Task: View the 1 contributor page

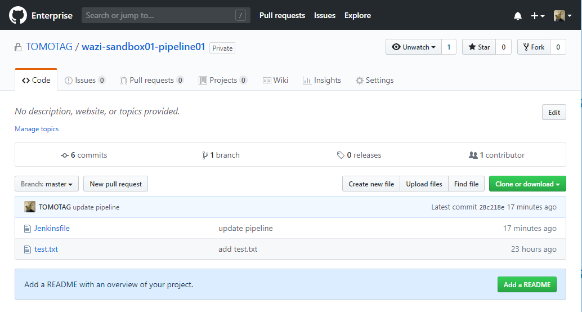Action: (496, 155)
